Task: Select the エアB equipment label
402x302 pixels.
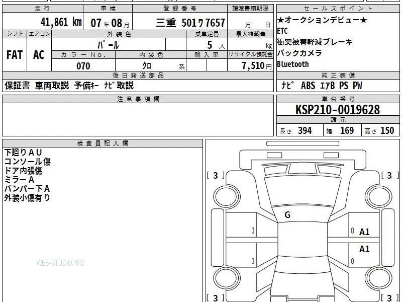Action: 328,86
